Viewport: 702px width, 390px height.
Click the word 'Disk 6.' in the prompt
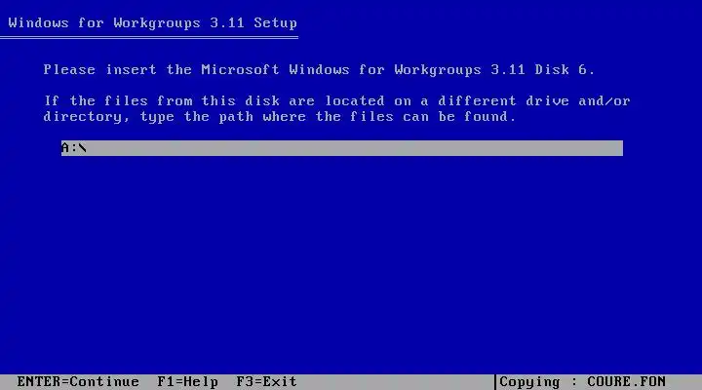tap(565, 70)
